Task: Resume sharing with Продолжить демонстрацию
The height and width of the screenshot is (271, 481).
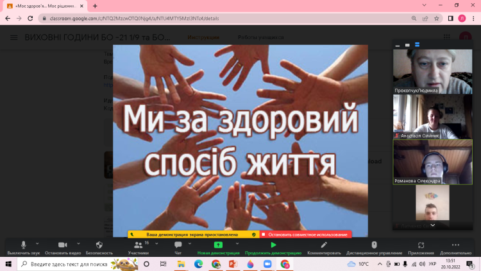Action: (273, 246)
